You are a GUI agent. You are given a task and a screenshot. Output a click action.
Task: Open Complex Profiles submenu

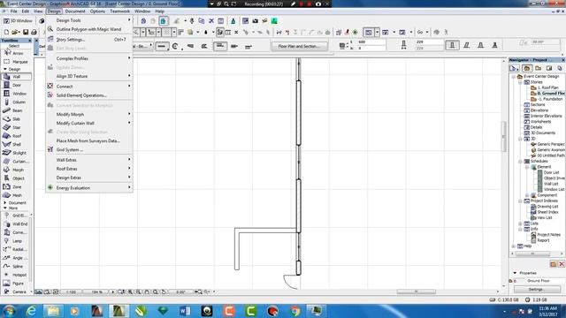pos(89,58)
